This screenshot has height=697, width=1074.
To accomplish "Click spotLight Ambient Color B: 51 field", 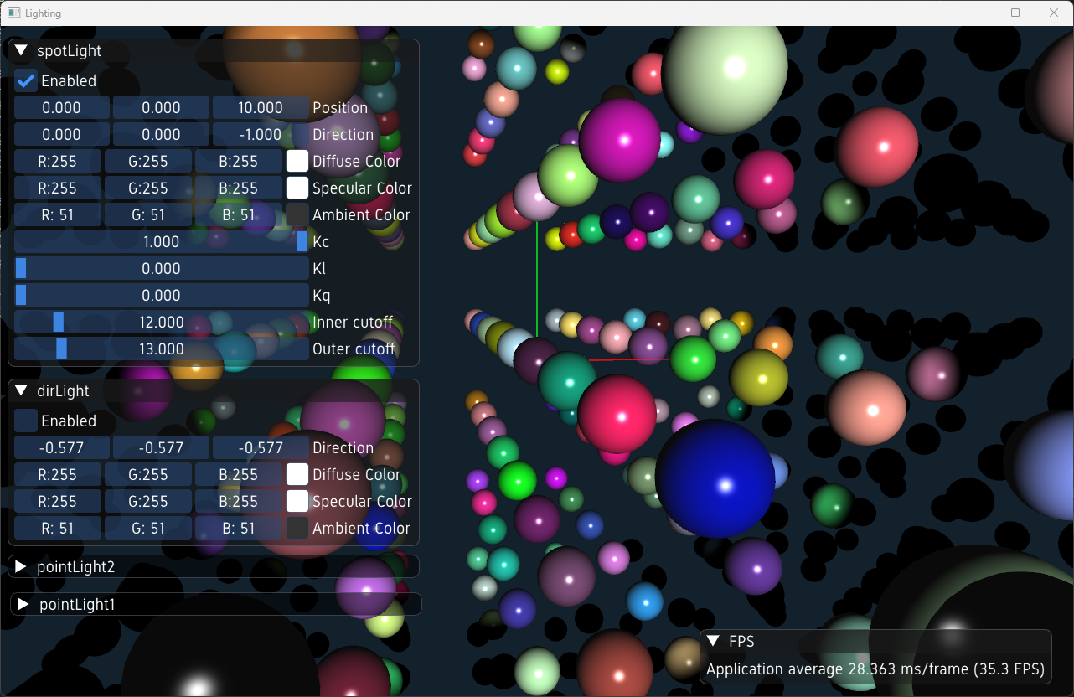I will coord(239,215).
